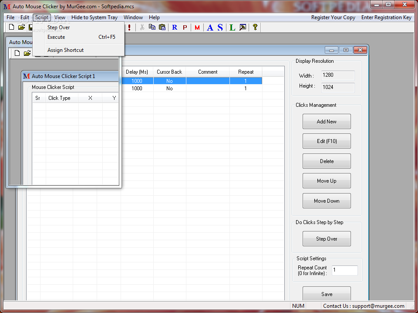Close the open Script menu
This screenshot has width=418, height=313.
(x=42, y=17)
